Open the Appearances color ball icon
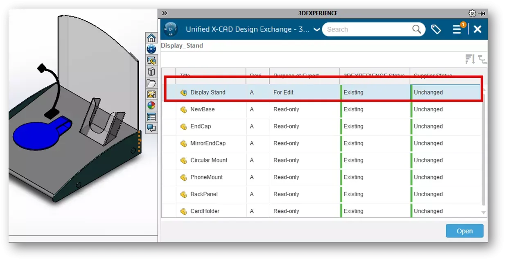This screenshot has height=260, width=505. 151,106
